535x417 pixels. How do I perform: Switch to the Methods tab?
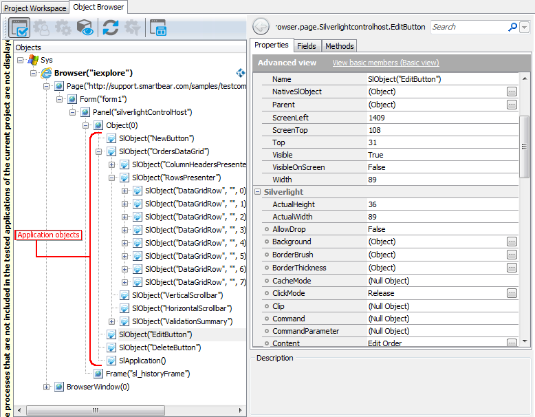point(339,46)
